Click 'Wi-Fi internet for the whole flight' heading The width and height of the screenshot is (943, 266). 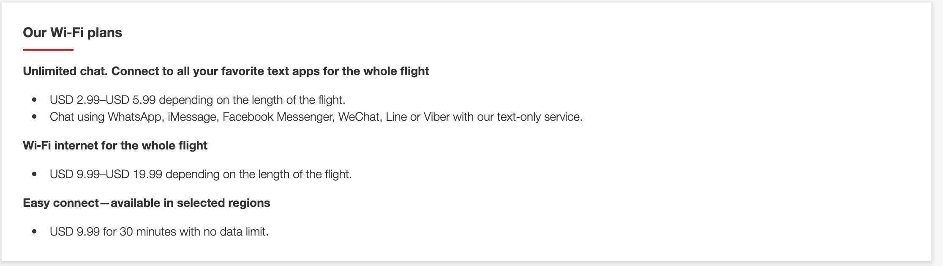pos(115,146)
